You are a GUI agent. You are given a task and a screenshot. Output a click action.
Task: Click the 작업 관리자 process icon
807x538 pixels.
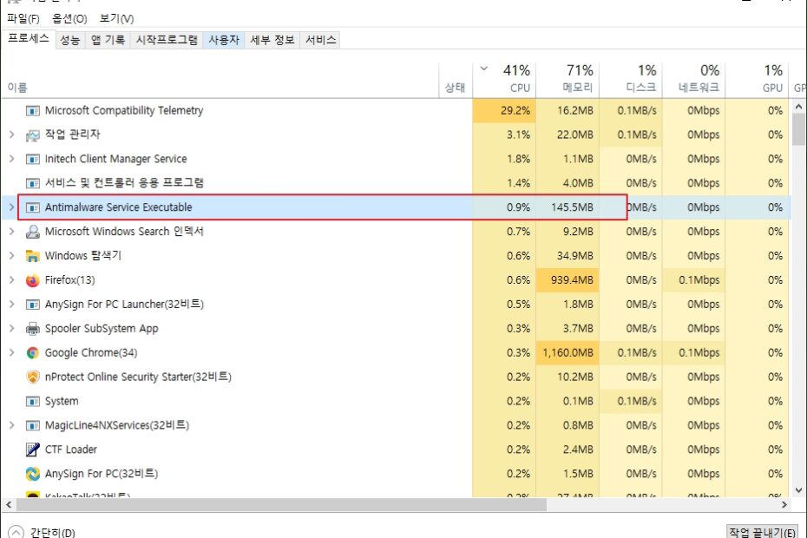(32, 134)
